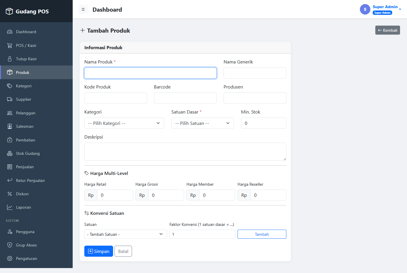
Task: Click the hamburger menu toggle icon
Action: tap(83, 10)
